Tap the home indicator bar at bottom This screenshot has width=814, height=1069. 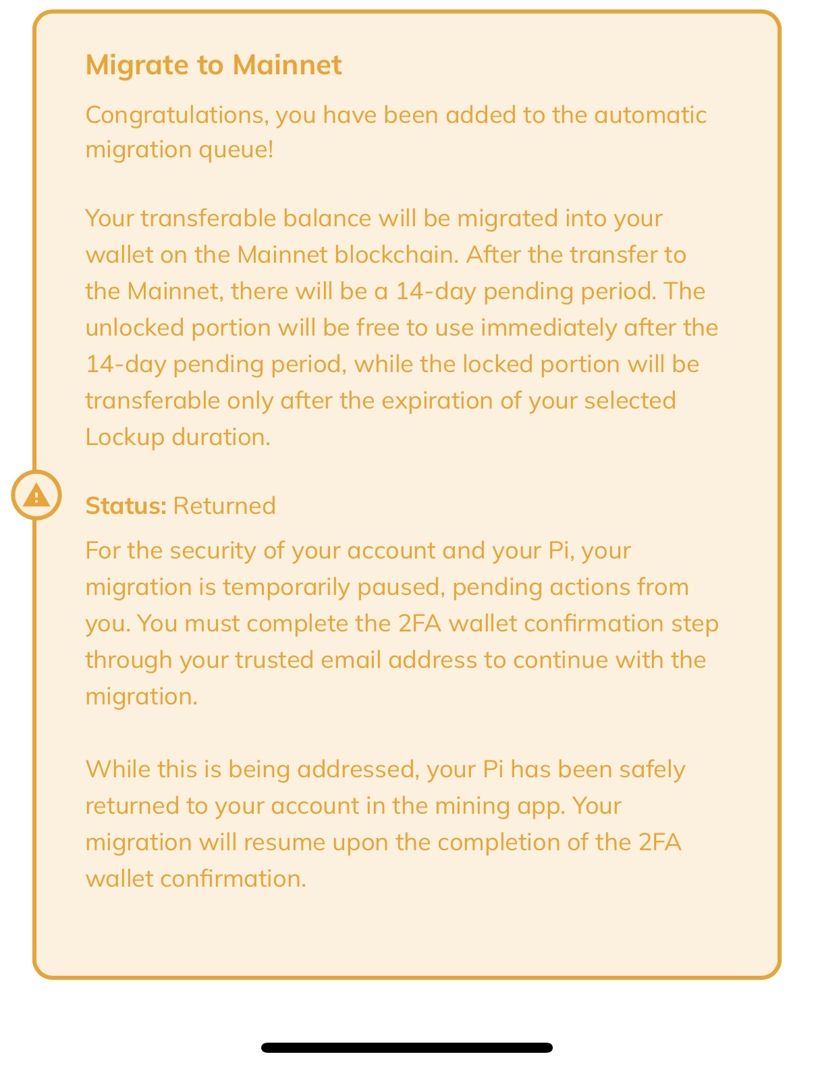407,1047
